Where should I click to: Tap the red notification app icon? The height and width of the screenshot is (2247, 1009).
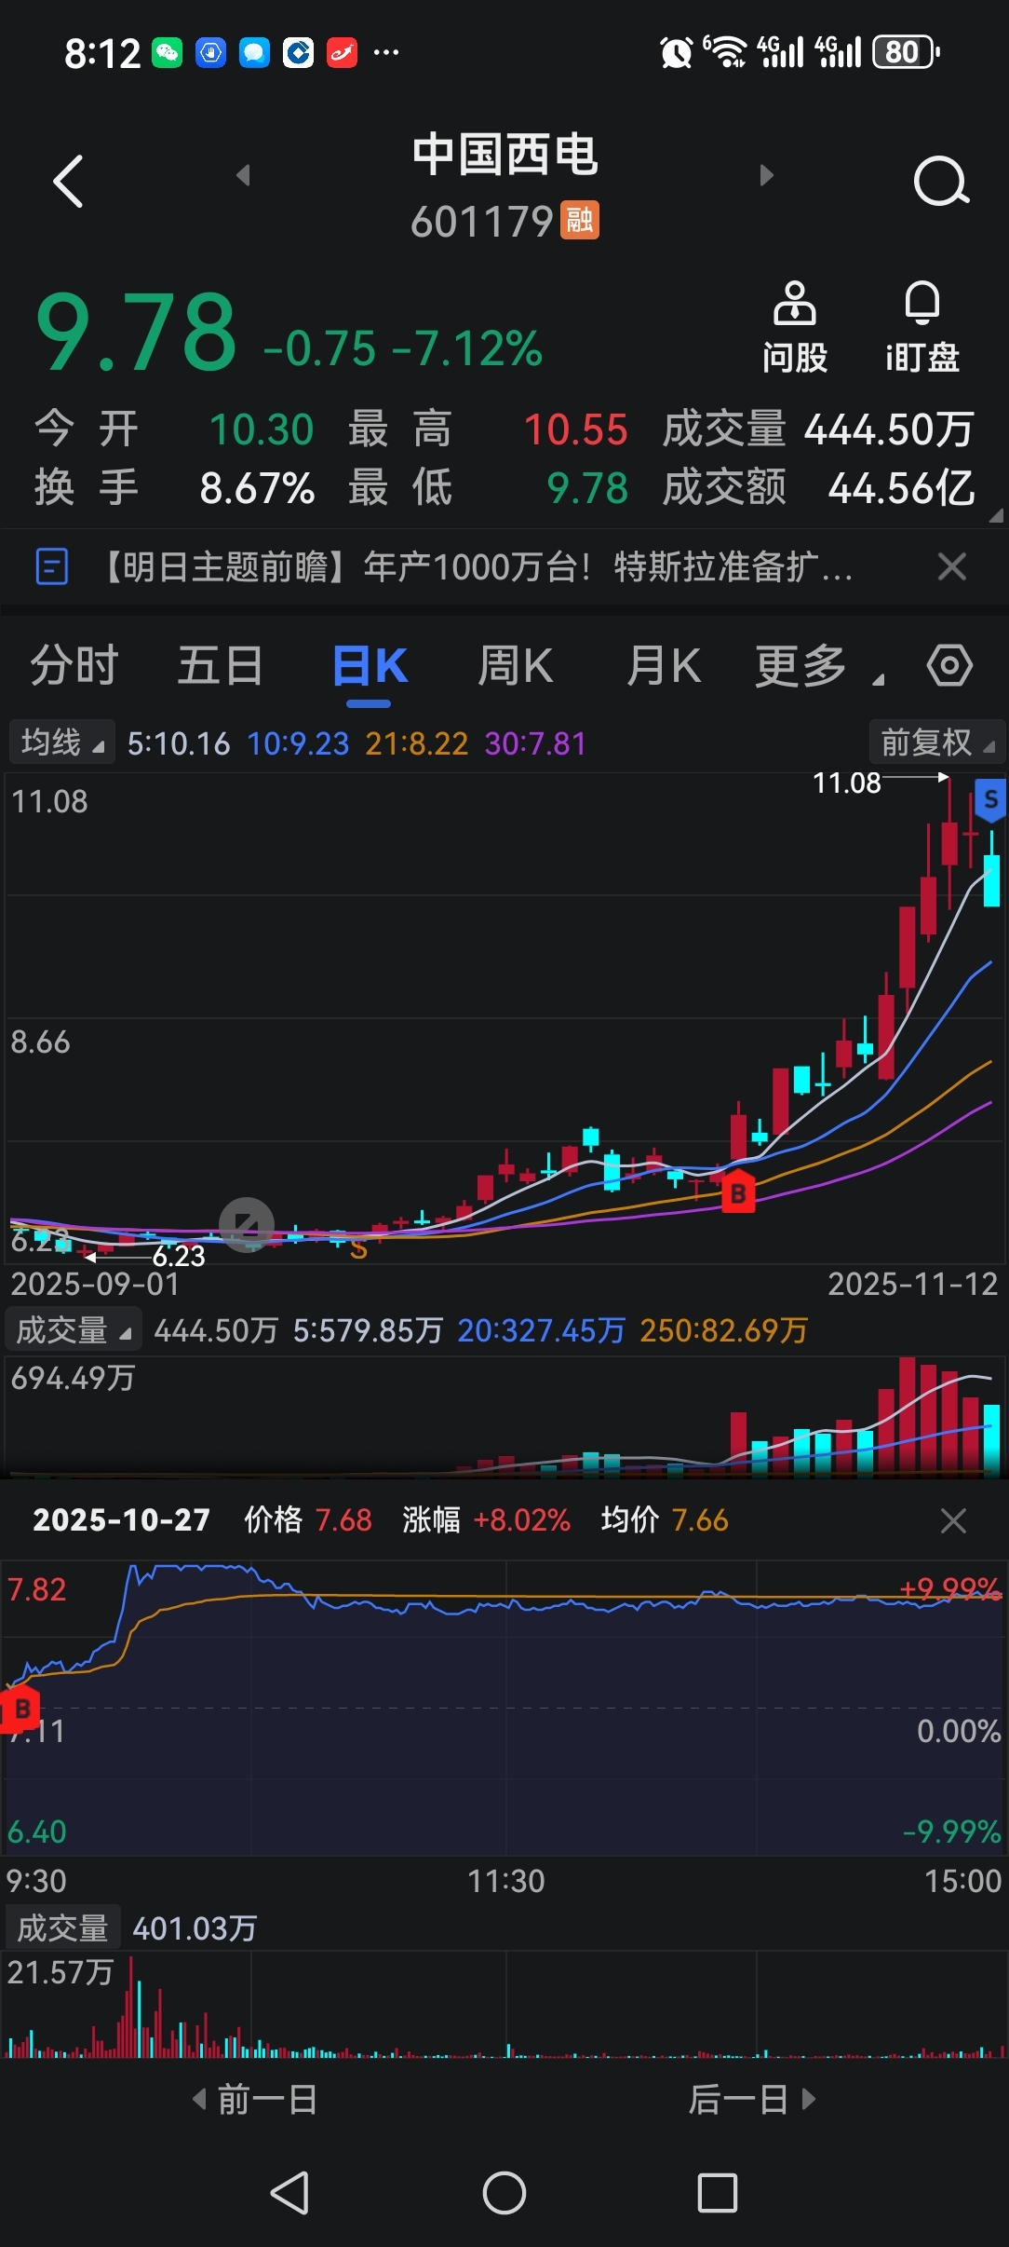pyautogui.click(x=342, y=53)
